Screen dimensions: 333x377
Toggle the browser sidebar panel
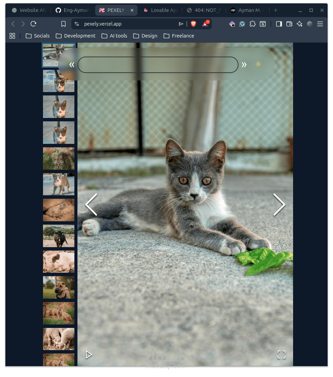tap(279, 24)
